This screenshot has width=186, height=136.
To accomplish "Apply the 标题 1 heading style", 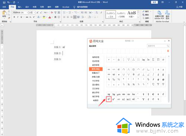I will tap(132, 15).
